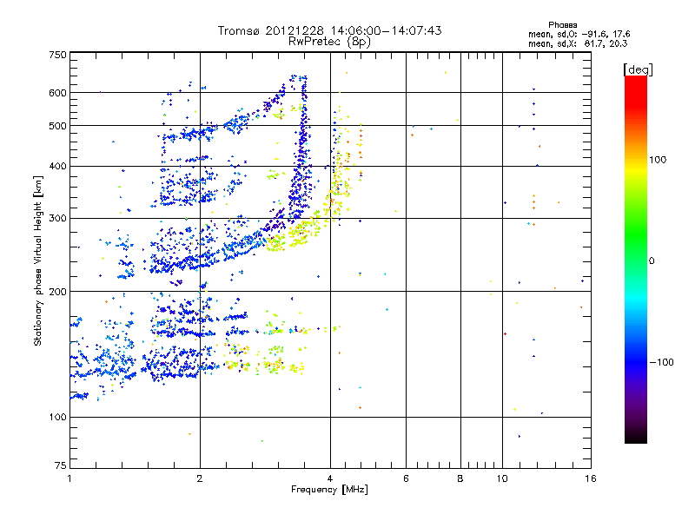The image size is (695, 521).
Task: Click the y-axis tick label '400'
Action: point(57,166)
